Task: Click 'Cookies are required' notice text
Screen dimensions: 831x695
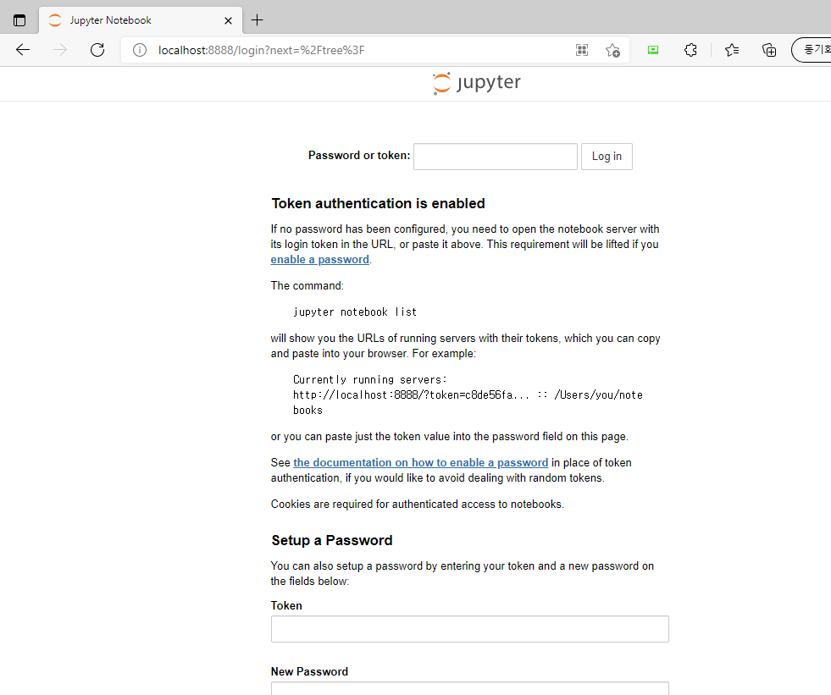Action: [x=417, y=505]
